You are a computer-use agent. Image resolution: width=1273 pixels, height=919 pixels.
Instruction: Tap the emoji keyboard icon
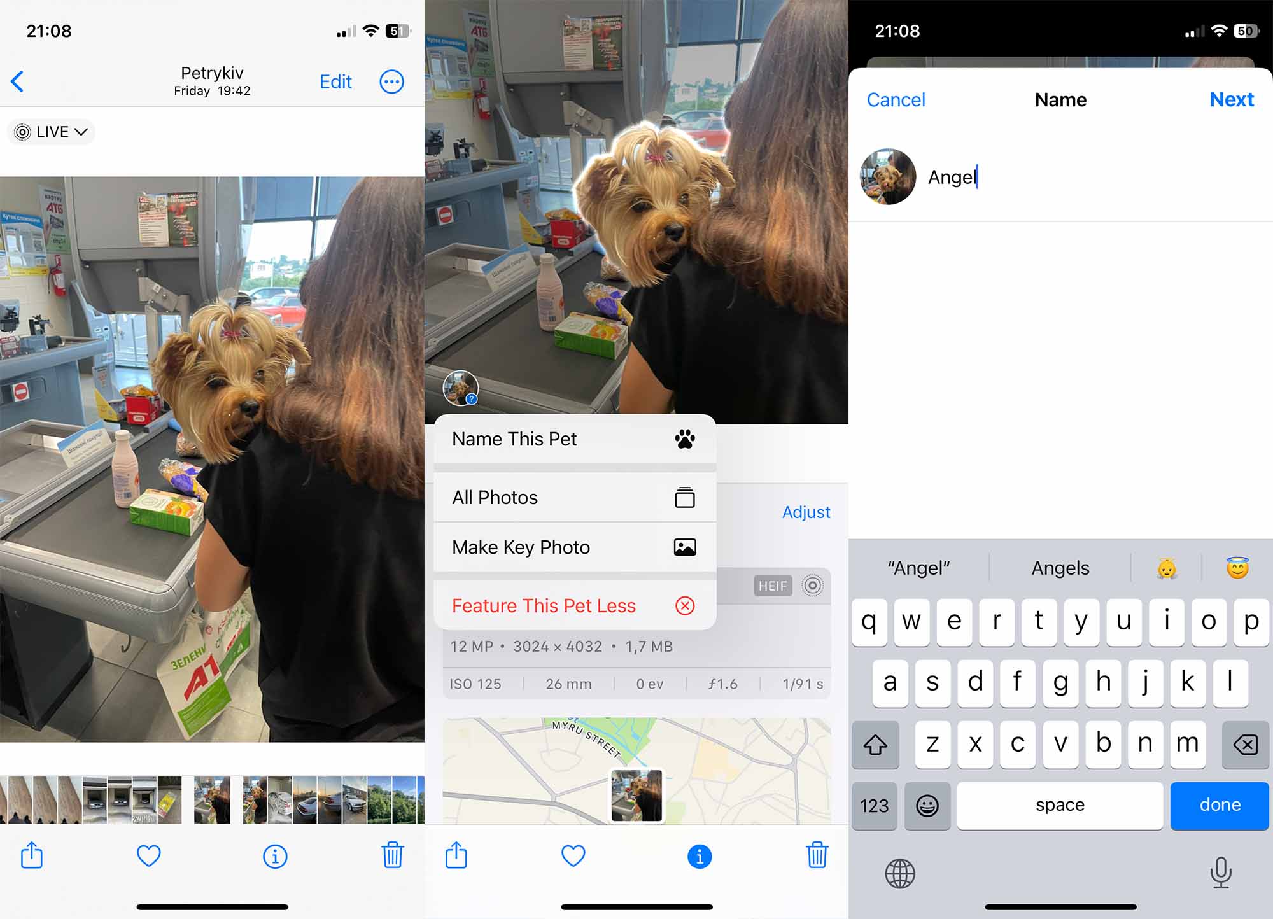[927, 805]
